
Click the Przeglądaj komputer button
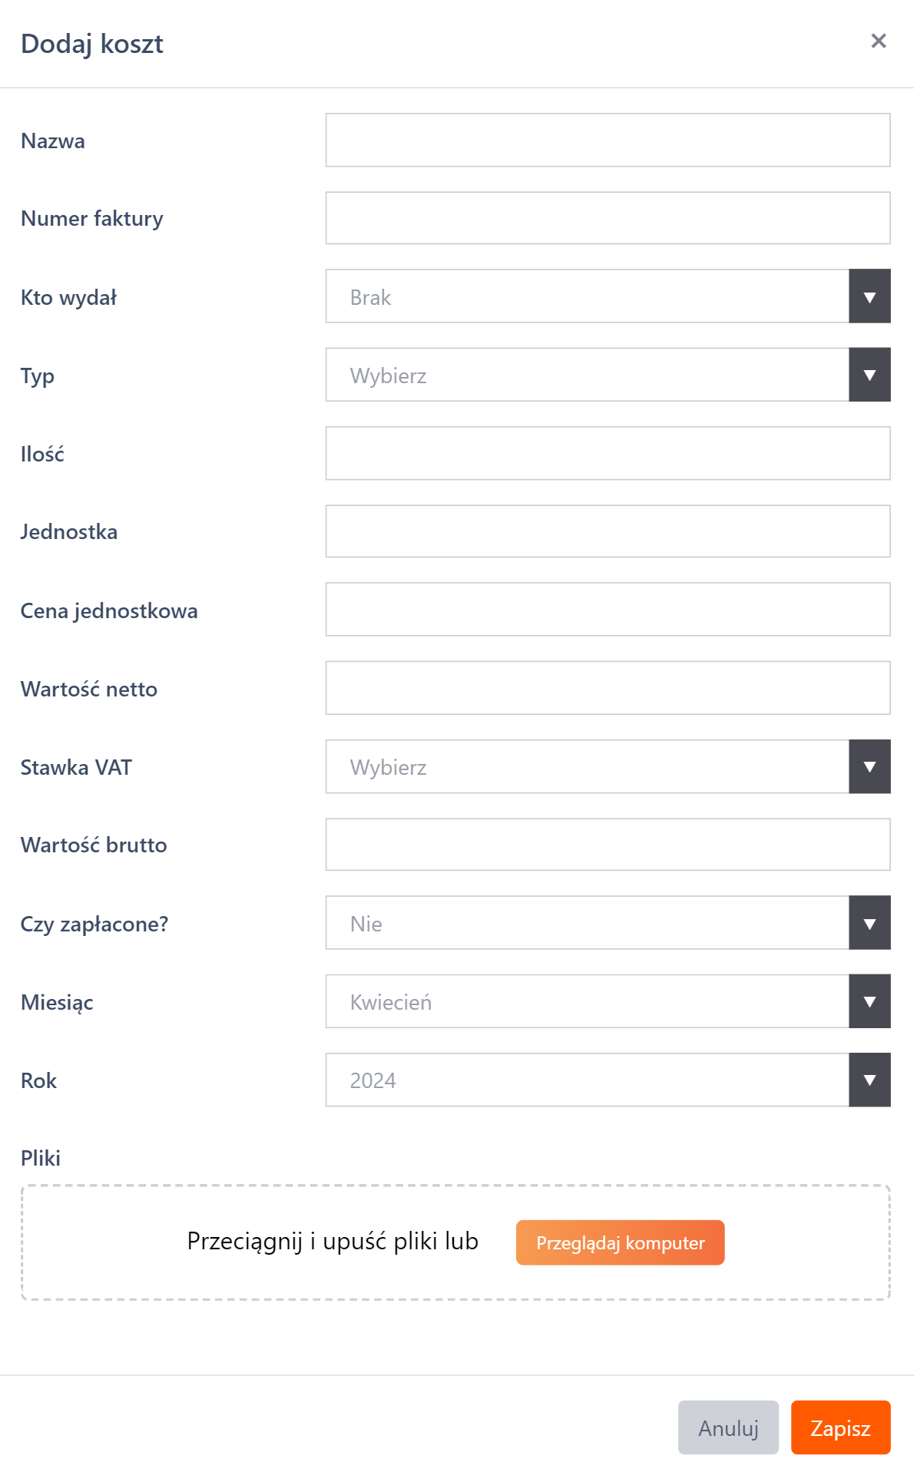pyautogui.click(x=620, y=1242)
